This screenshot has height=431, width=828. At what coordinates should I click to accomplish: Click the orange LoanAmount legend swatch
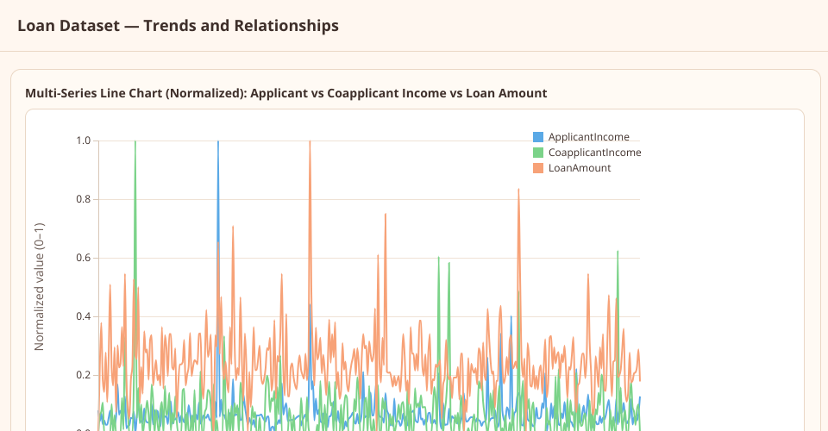pos(538,168)
